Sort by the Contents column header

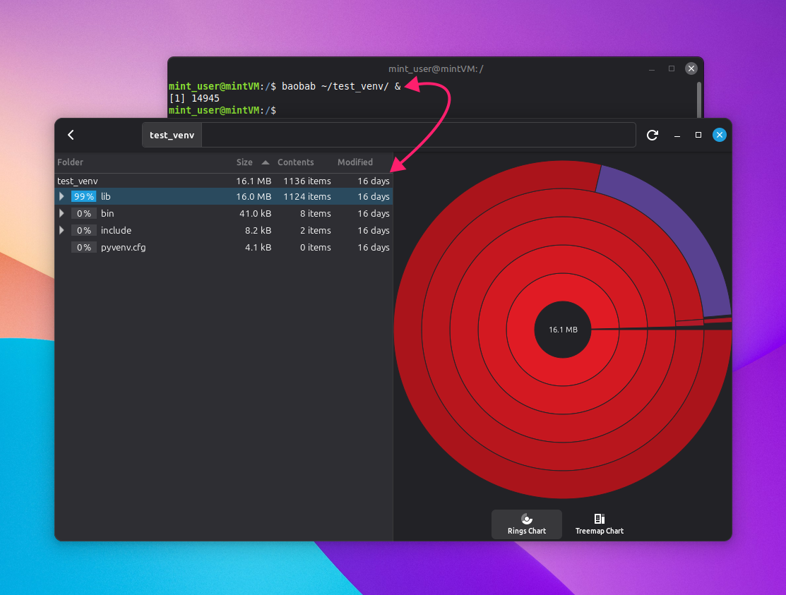click(x=296, y=162)
